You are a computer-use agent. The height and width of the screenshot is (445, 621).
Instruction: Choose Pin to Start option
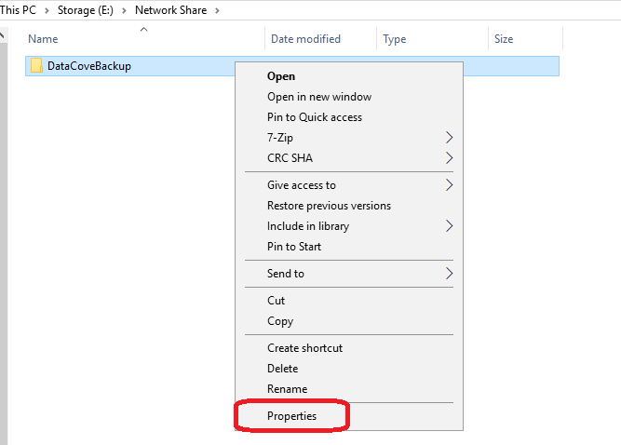coord(293,247)
